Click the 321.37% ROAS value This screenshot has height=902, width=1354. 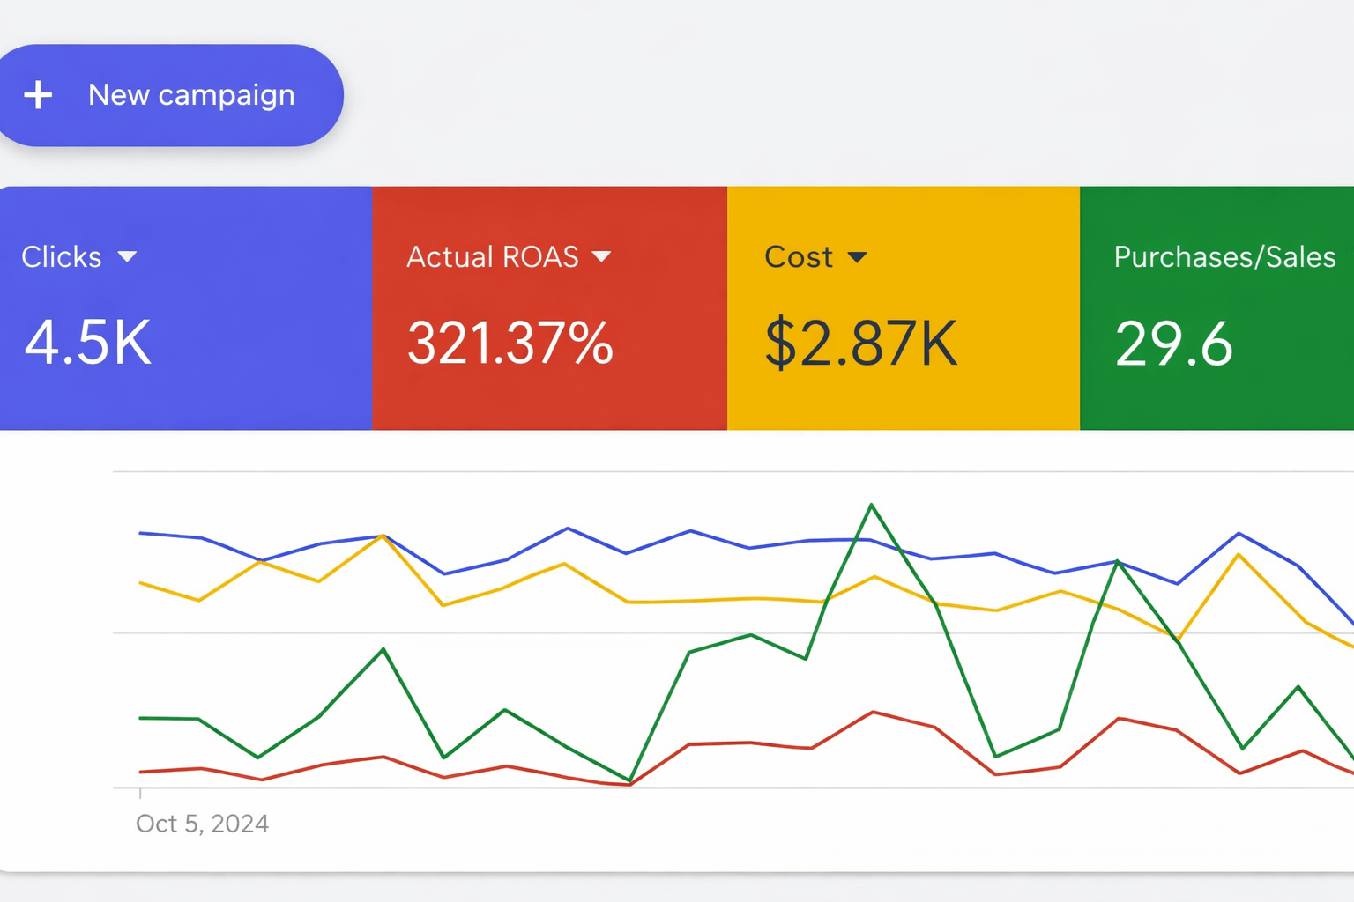(x=510, y=343)
